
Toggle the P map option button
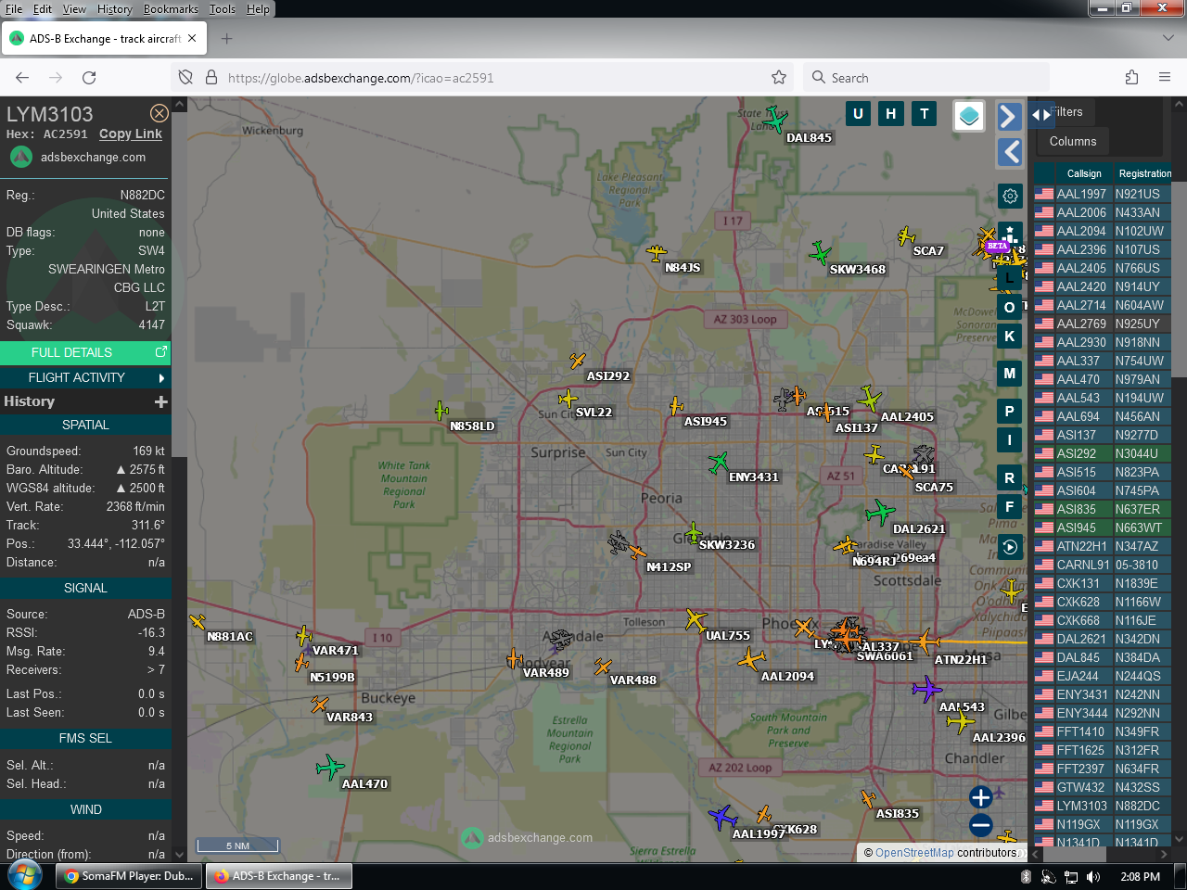(x=1010, y=411)
